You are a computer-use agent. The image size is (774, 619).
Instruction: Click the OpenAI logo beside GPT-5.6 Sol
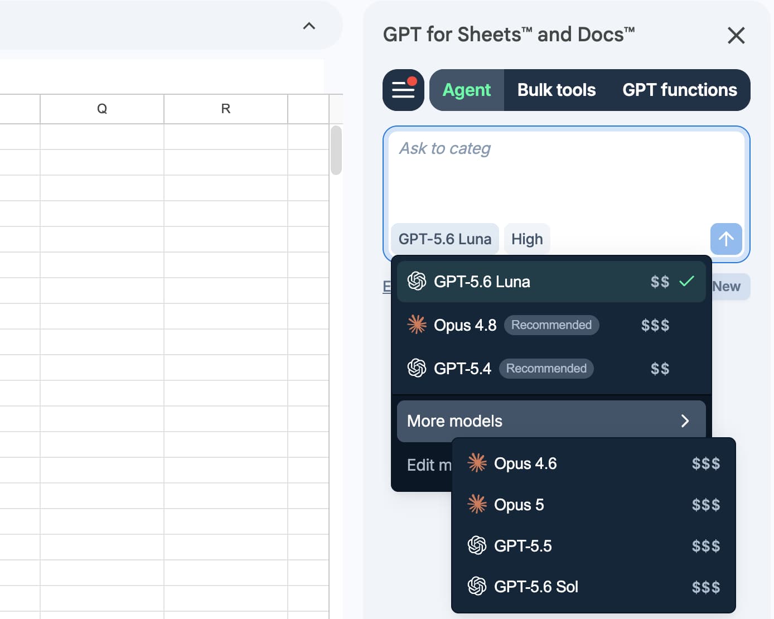477,586
